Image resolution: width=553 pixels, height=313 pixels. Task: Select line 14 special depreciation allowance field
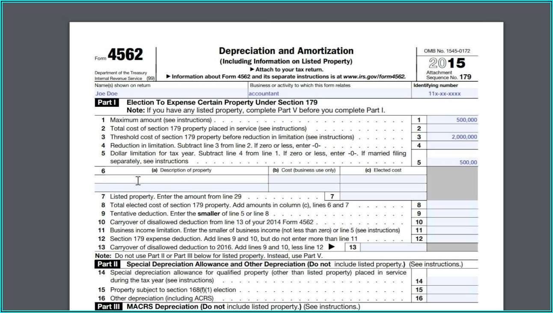coord(452,281)
